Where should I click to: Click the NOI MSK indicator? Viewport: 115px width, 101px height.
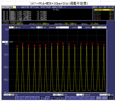(37, 98)
